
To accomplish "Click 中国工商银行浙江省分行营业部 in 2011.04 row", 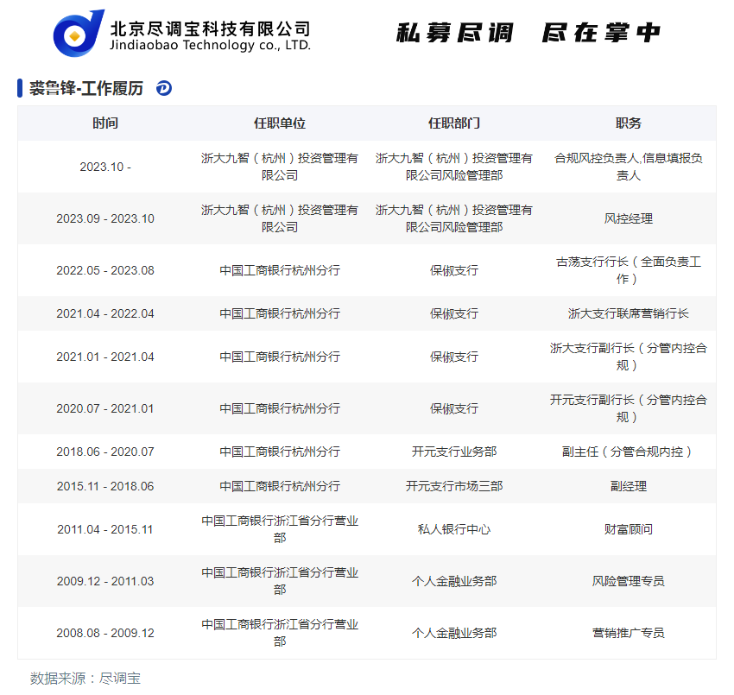I will [280, 529].
